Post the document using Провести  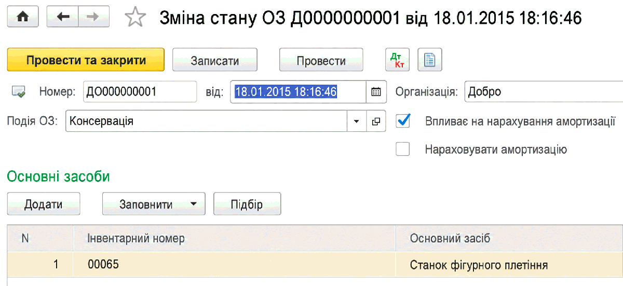tap(321, 60)
